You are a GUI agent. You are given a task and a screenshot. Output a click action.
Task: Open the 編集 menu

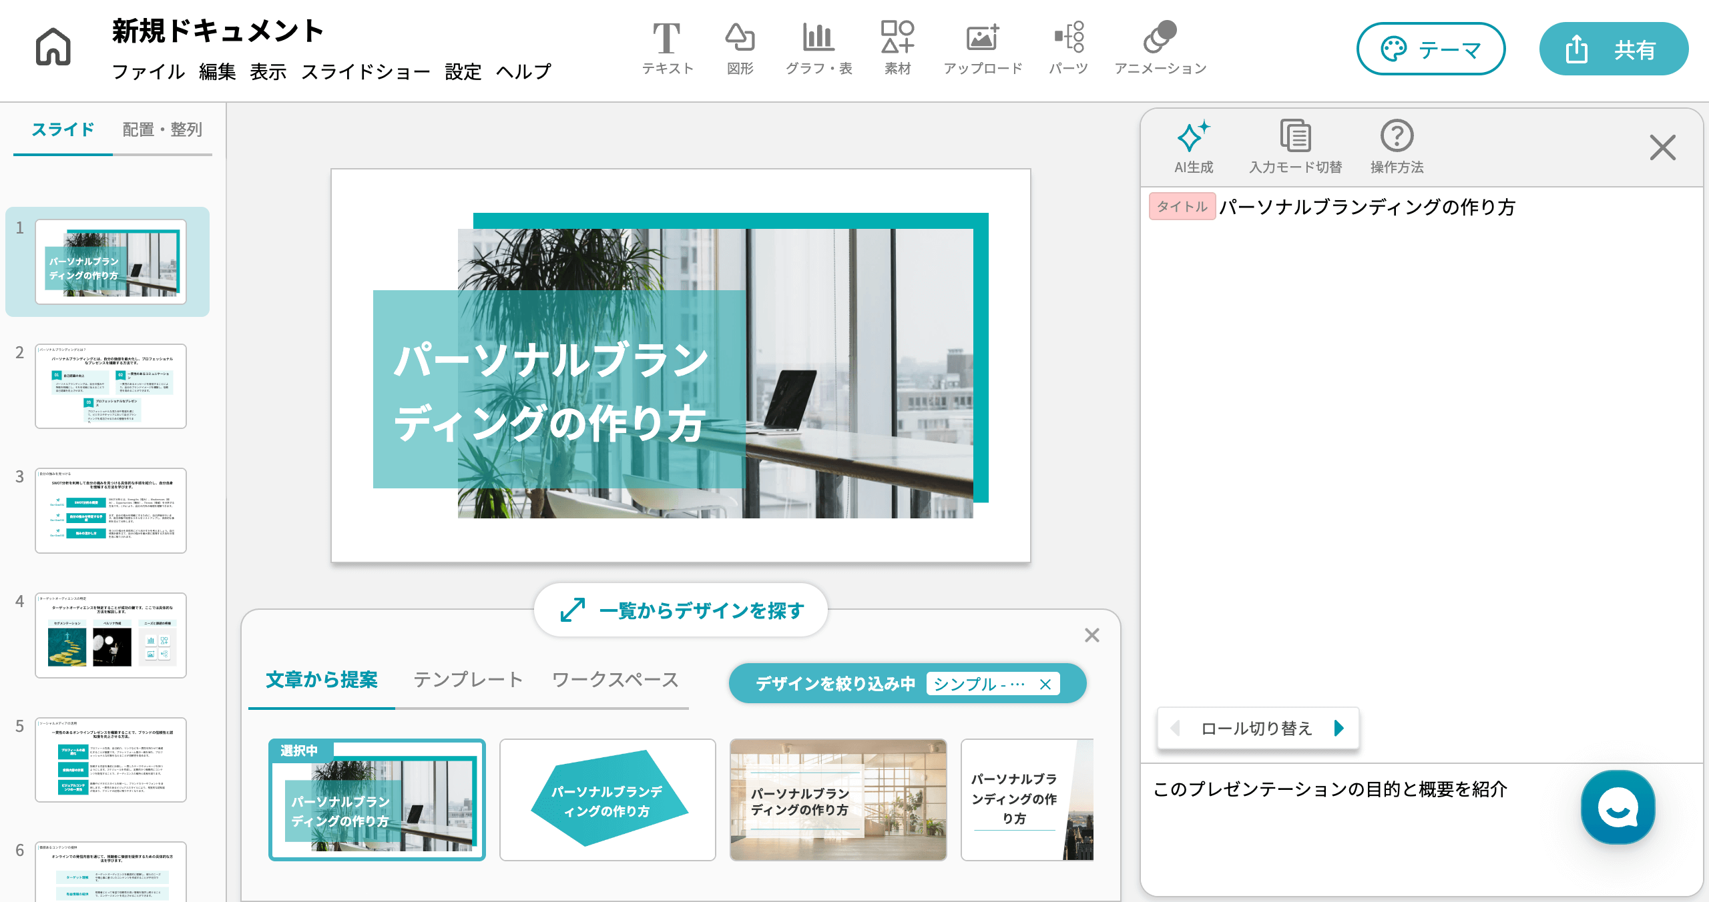point(217,71)
